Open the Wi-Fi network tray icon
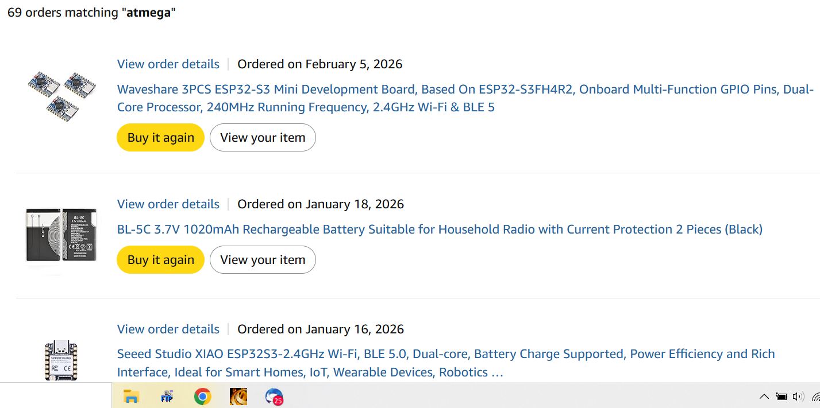Viewport: 820px width, 408px height. [x=815, y=397]
